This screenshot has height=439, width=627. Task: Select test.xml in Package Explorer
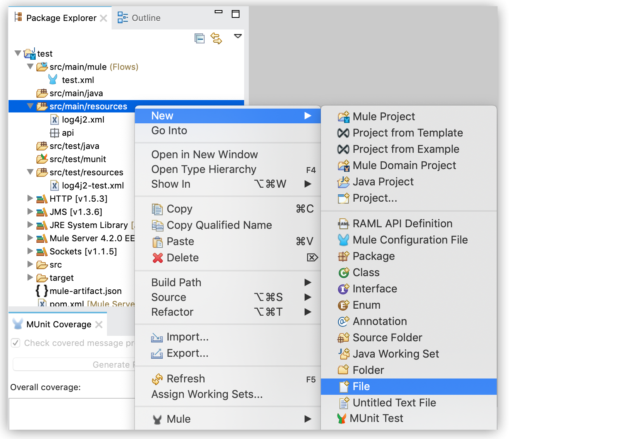[x=78, y=80]
